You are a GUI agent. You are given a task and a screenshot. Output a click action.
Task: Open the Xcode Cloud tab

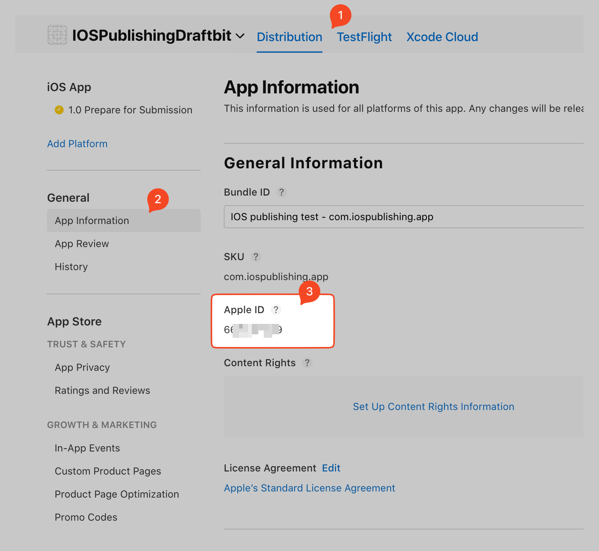[x=442, y=37]
